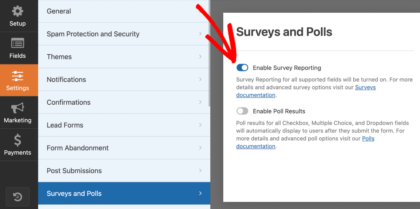Turn on the Enable Poll Results switch

[x=242, y=111]
